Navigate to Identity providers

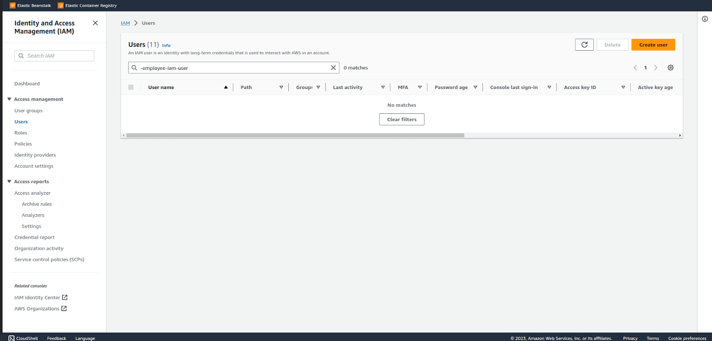[x=35, y=155]
